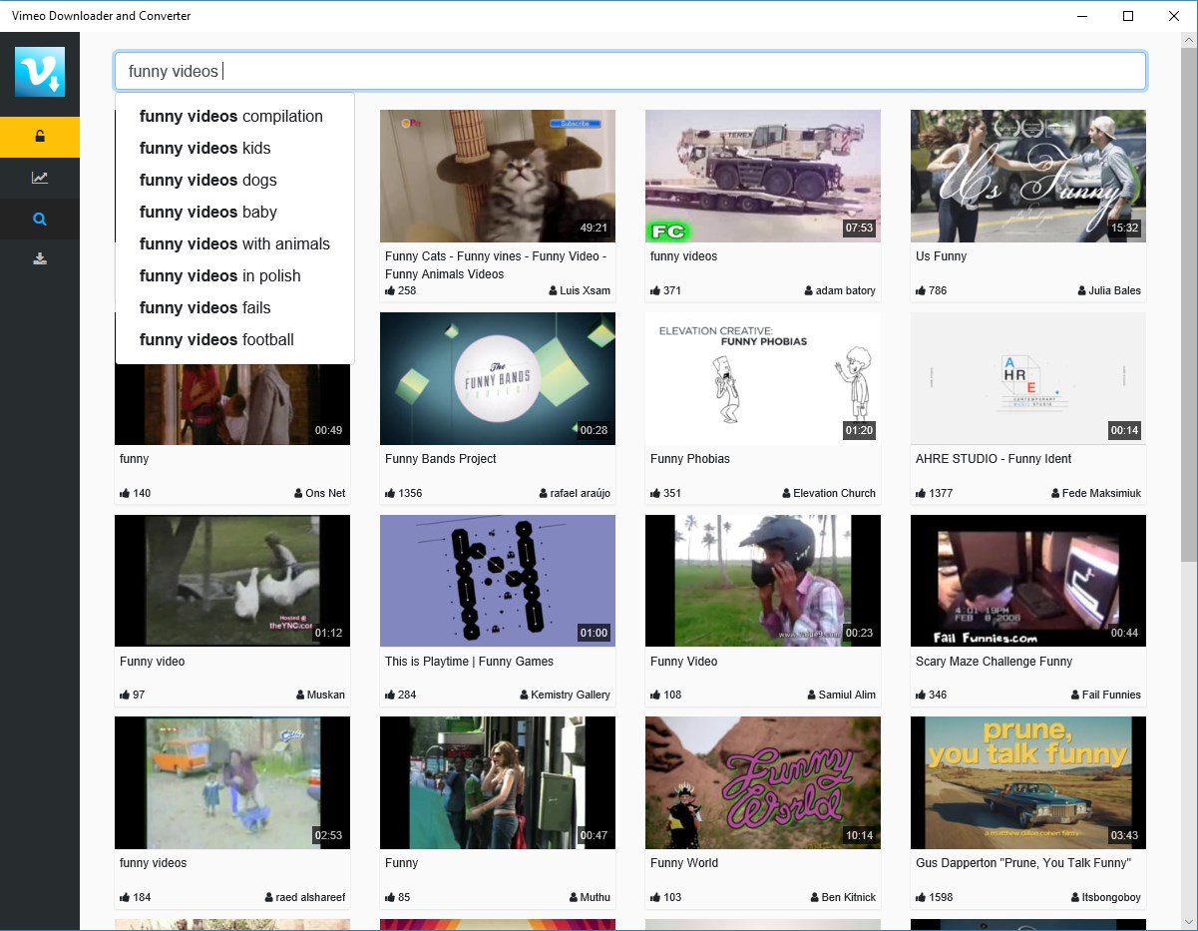Click author name 'rafael araújo'
Image resolution: width=1198 pixels, height=931 pixels.
point(581,493)
